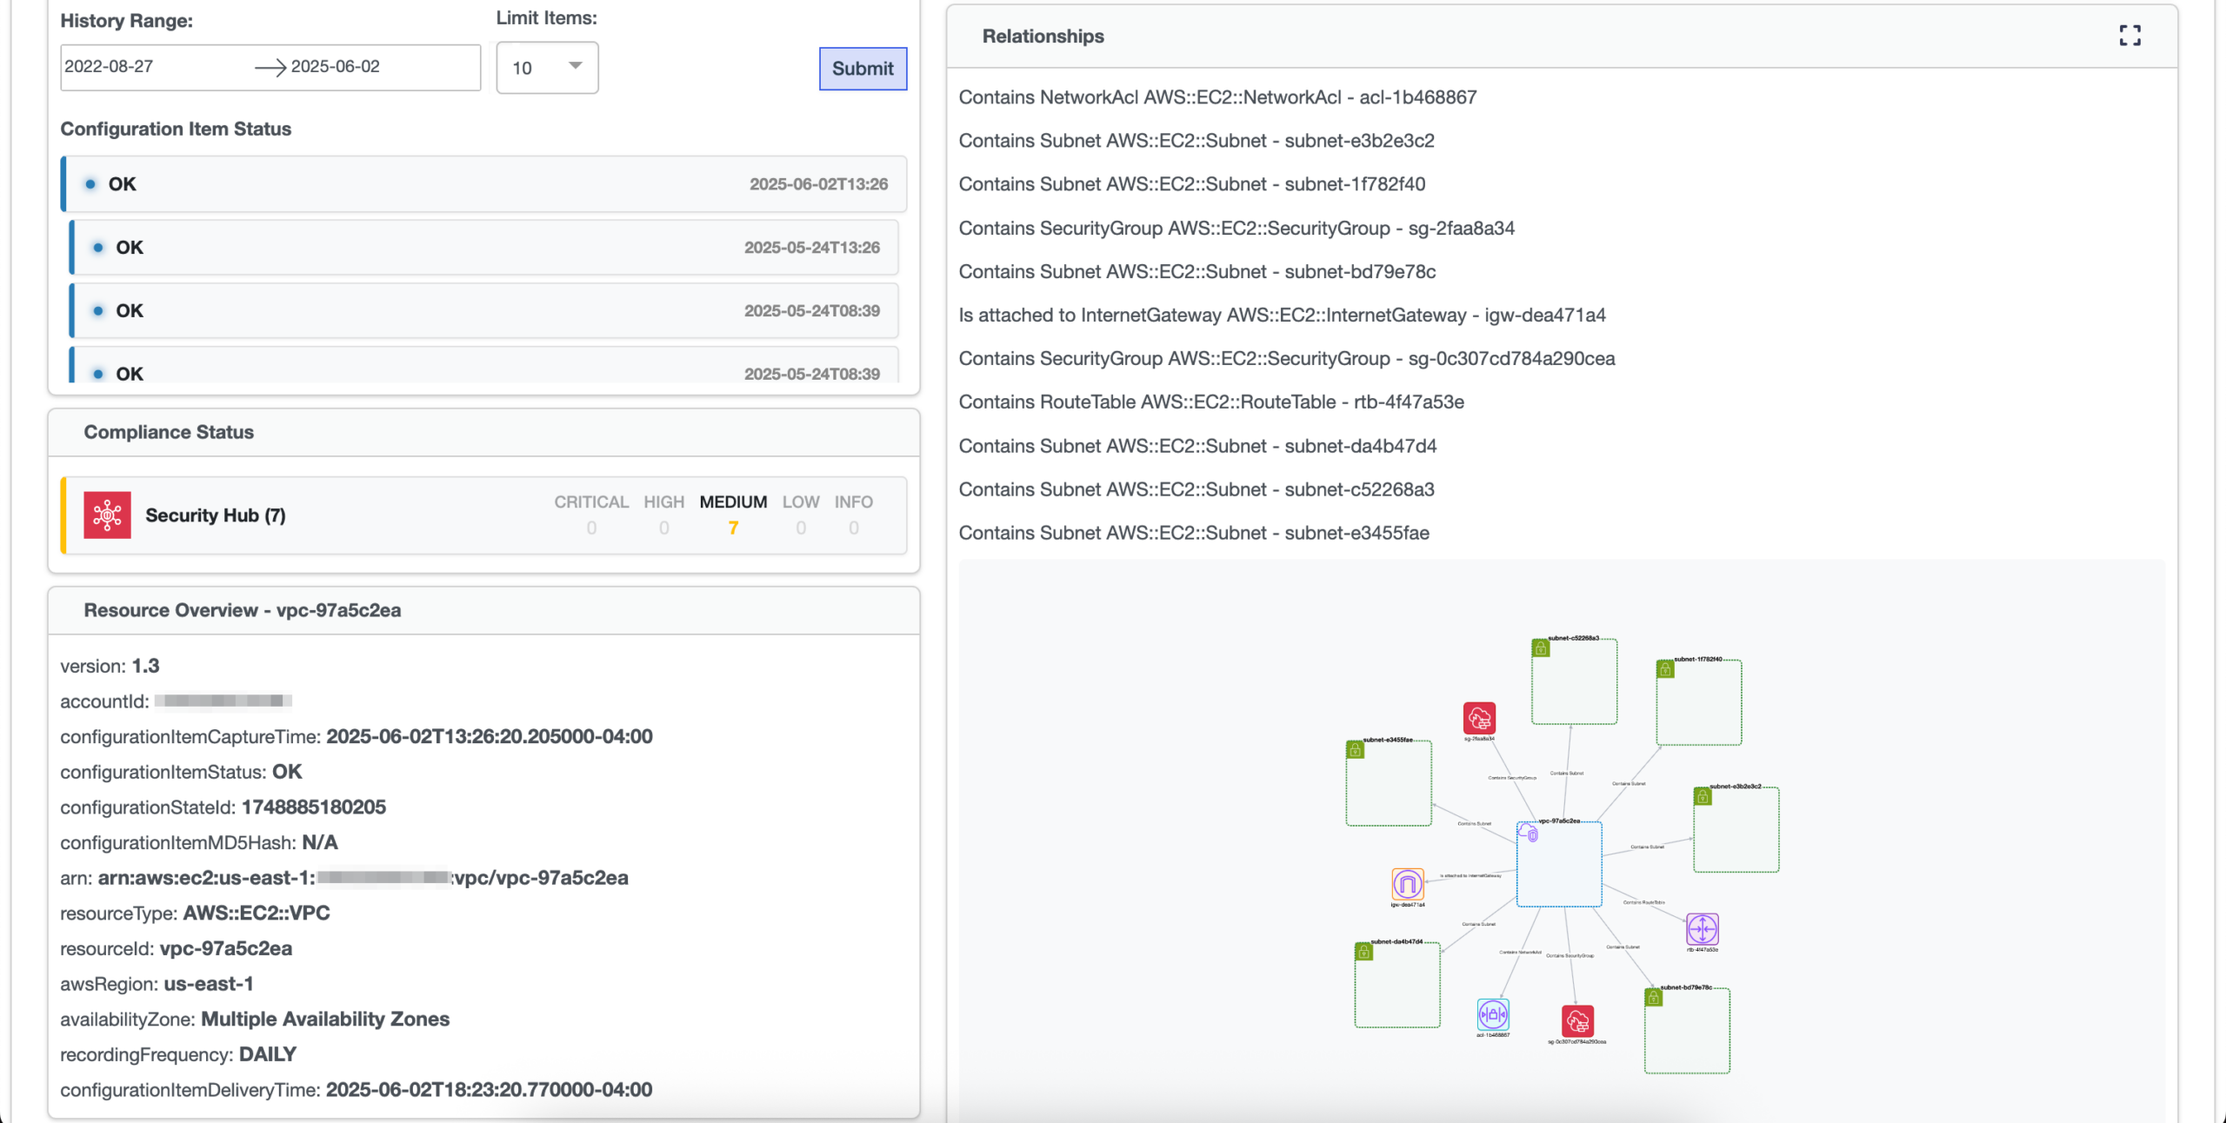Click the History Range end date 2025-06-02
This screenshot has height=1123, width=2226.
click(336, 67)
